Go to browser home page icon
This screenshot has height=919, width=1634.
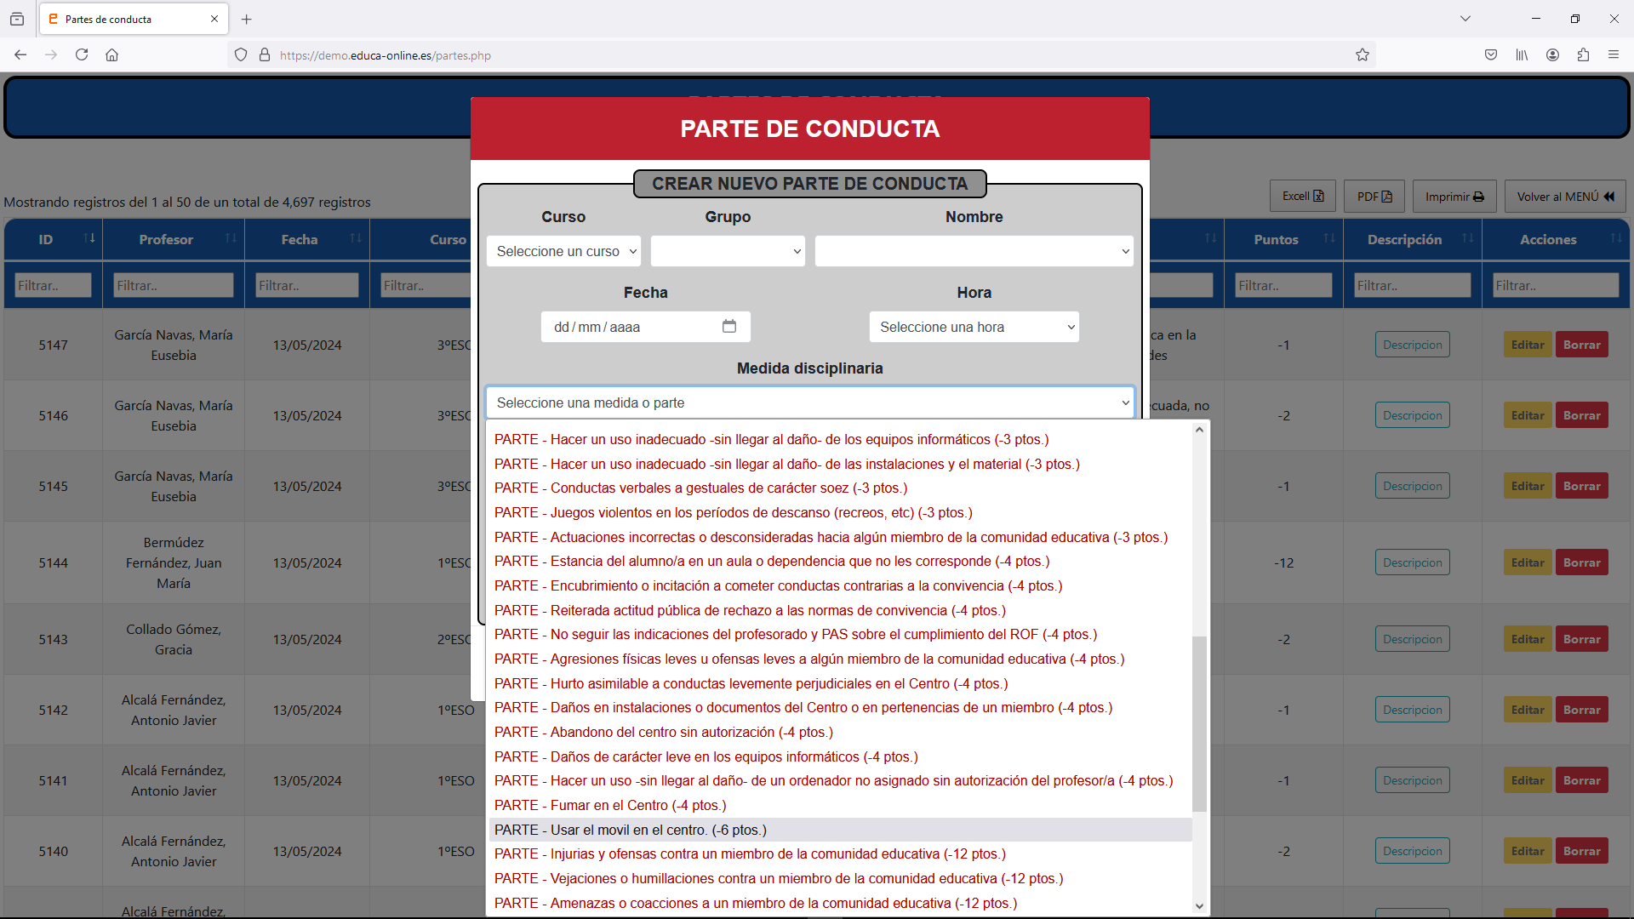pyautogui.click(x=111, y=55)
